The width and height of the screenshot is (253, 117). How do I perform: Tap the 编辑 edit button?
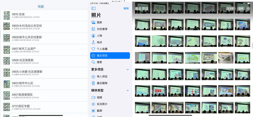(x=126, y=8)
